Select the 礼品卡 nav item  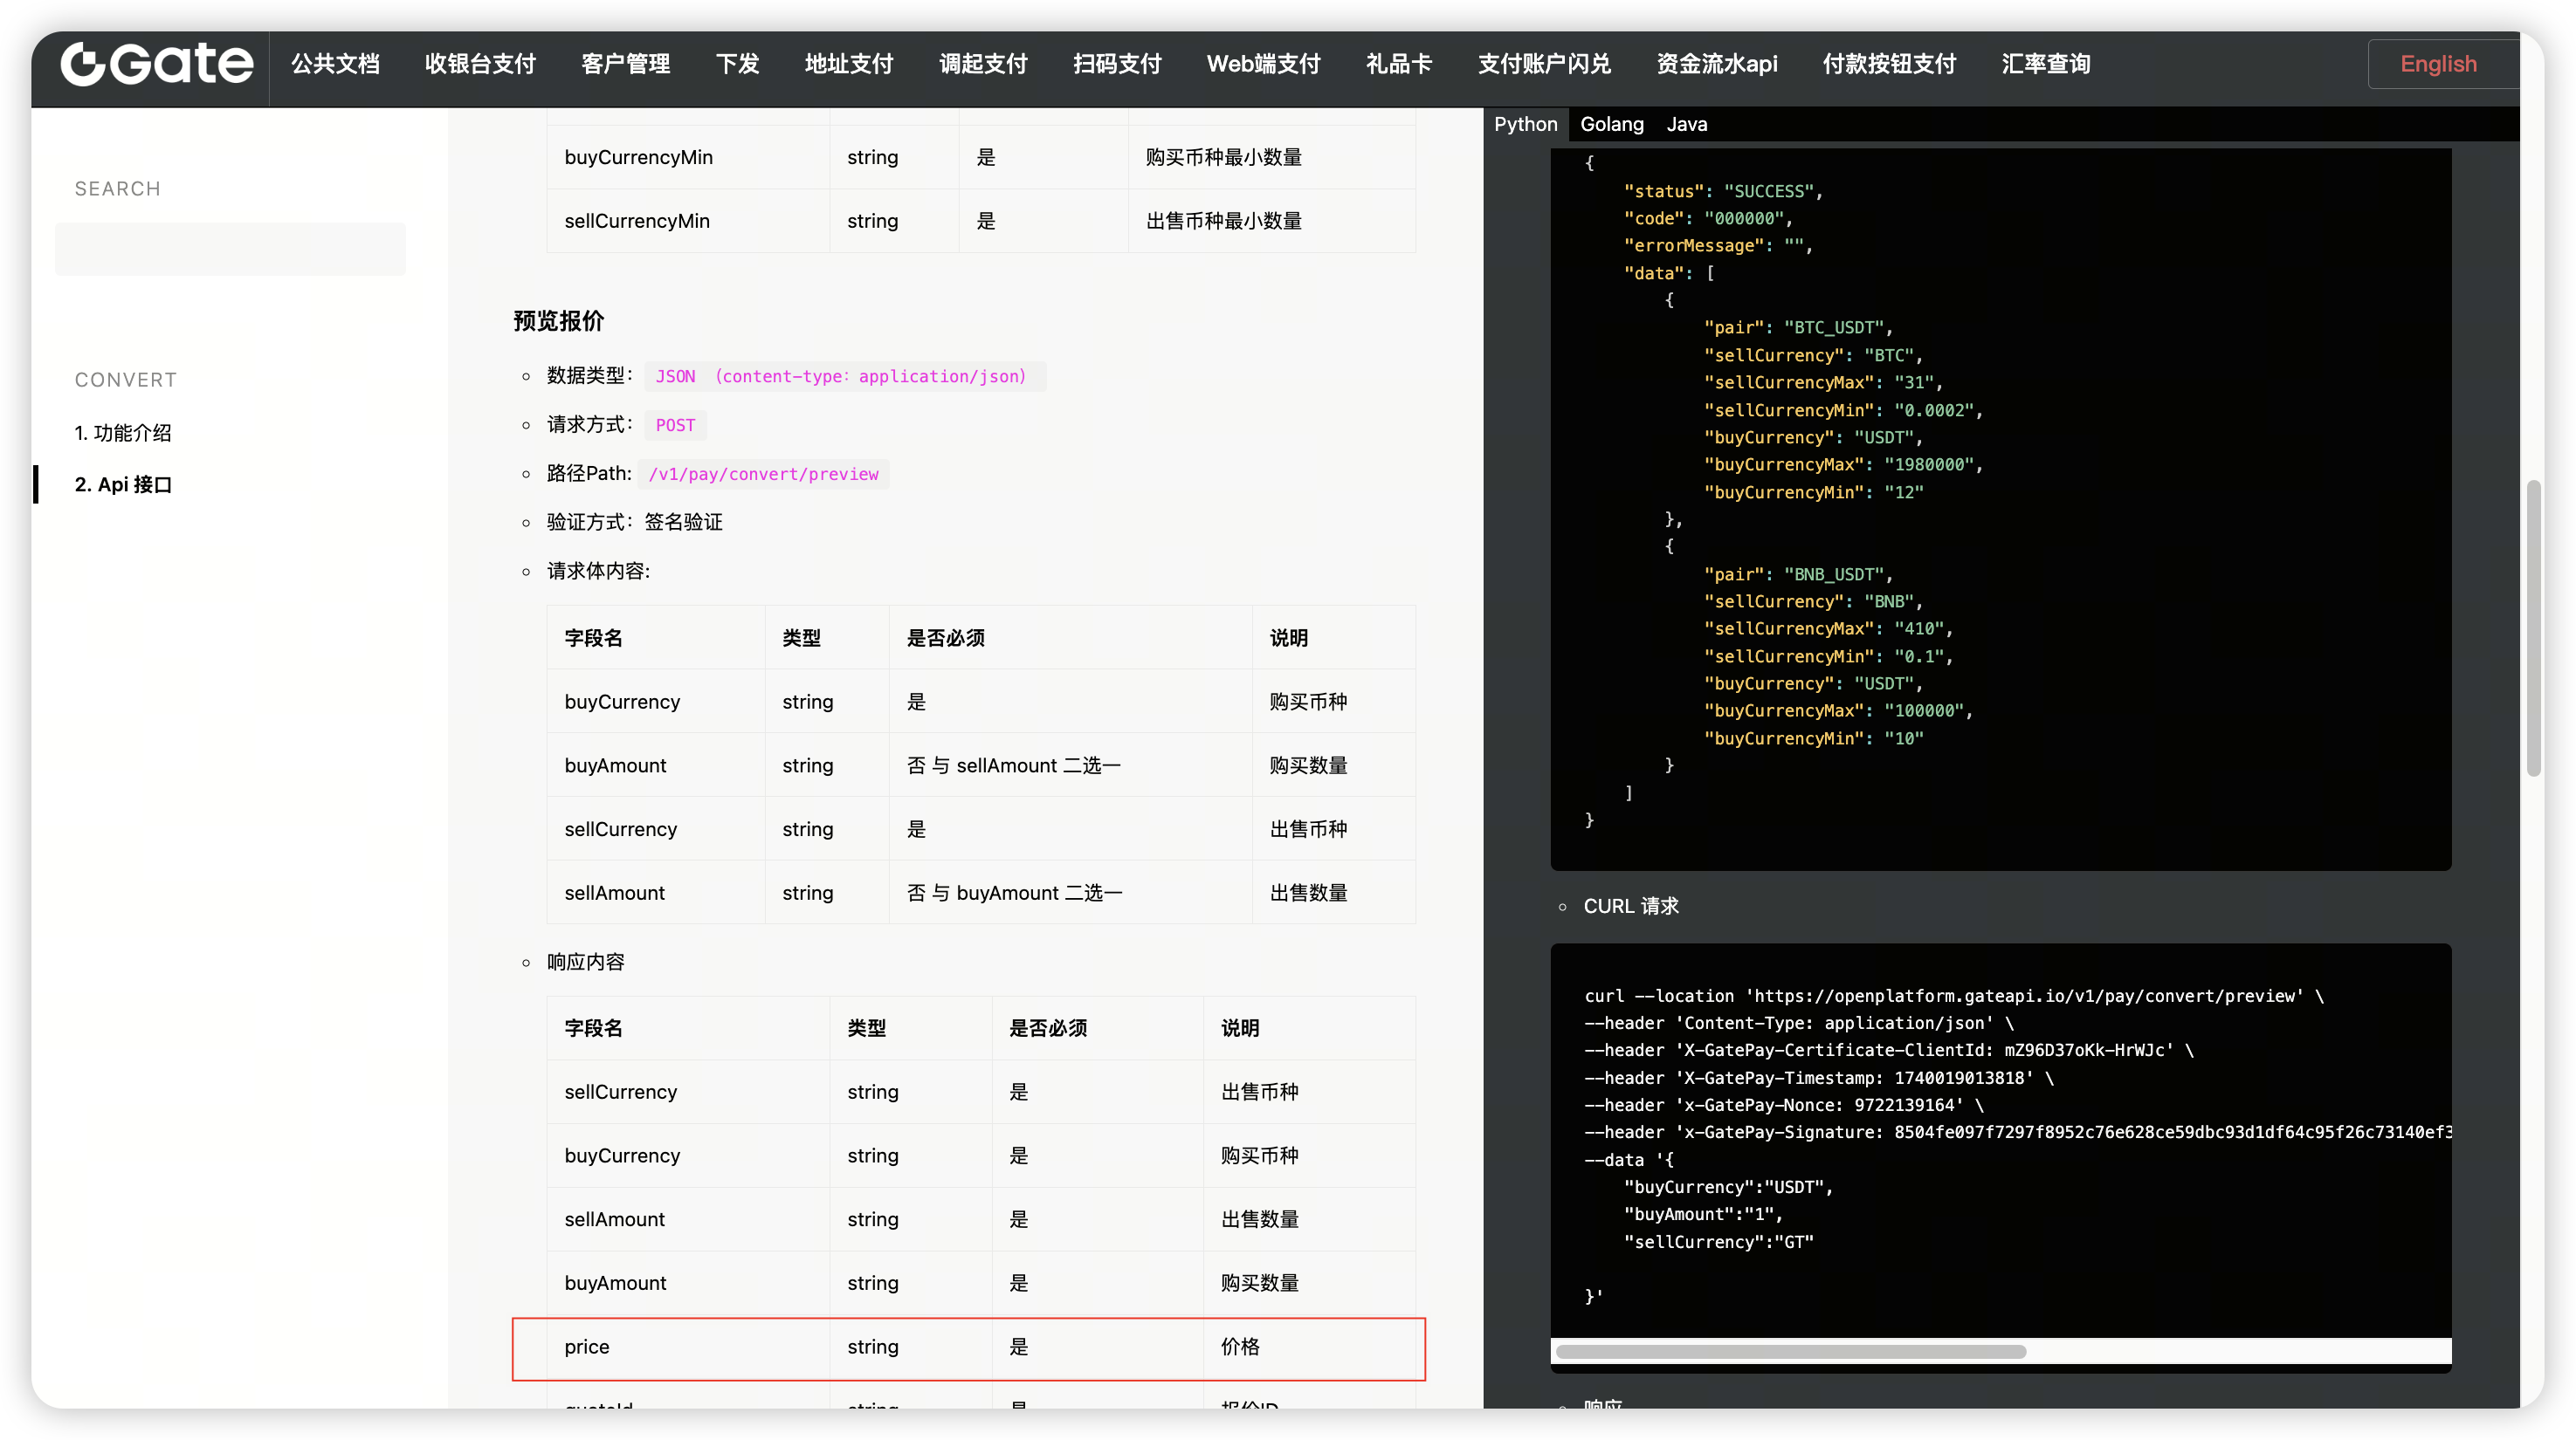click(1398, 64)
